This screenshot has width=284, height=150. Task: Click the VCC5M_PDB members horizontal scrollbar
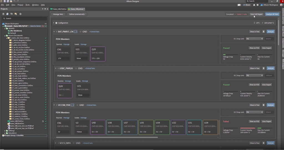pyautogui.click(x=107, y=137)
